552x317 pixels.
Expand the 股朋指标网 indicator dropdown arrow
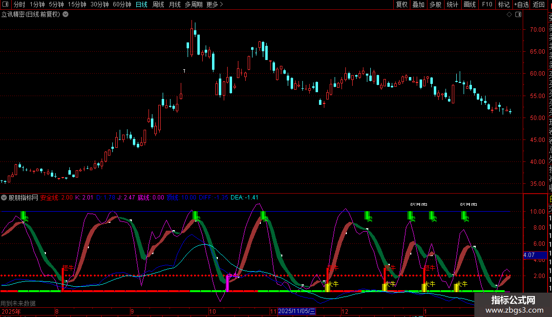[x=4, y=198]
